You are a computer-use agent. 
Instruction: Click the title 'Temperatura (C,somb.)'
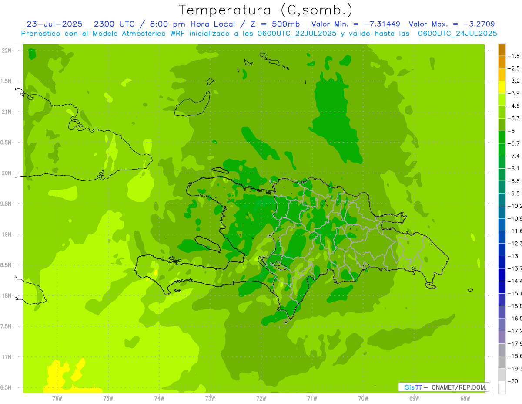tap(266, 10)
